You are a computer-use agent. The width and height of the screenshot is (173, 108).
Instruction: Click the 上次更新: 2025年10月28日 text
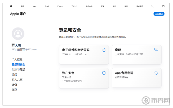pos(129,54)
